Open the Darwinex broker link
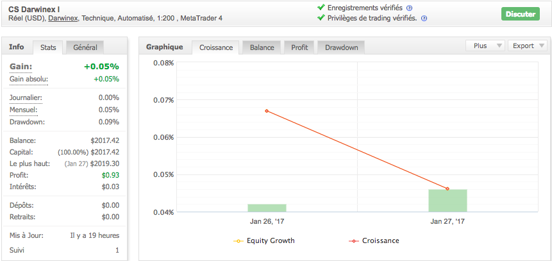Screen dimensions: 552x261 click(63, 18)
